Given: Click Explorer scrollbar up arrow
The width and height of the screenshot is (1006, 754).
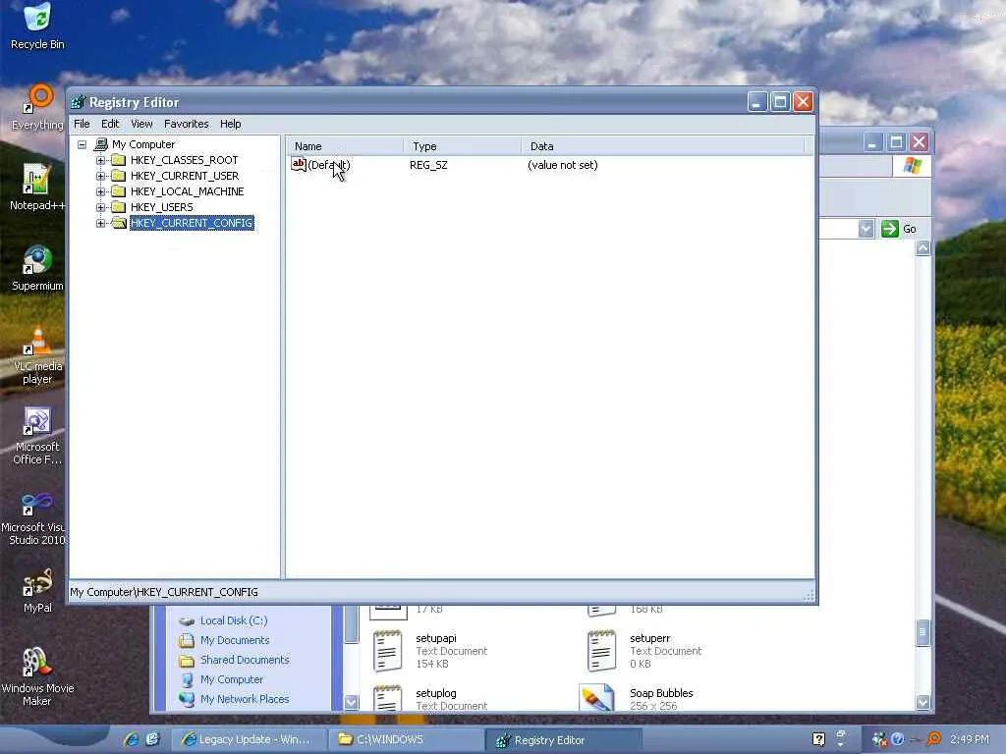Looking at the screenshot, I should pyautogui.click(x=922, y=248).
